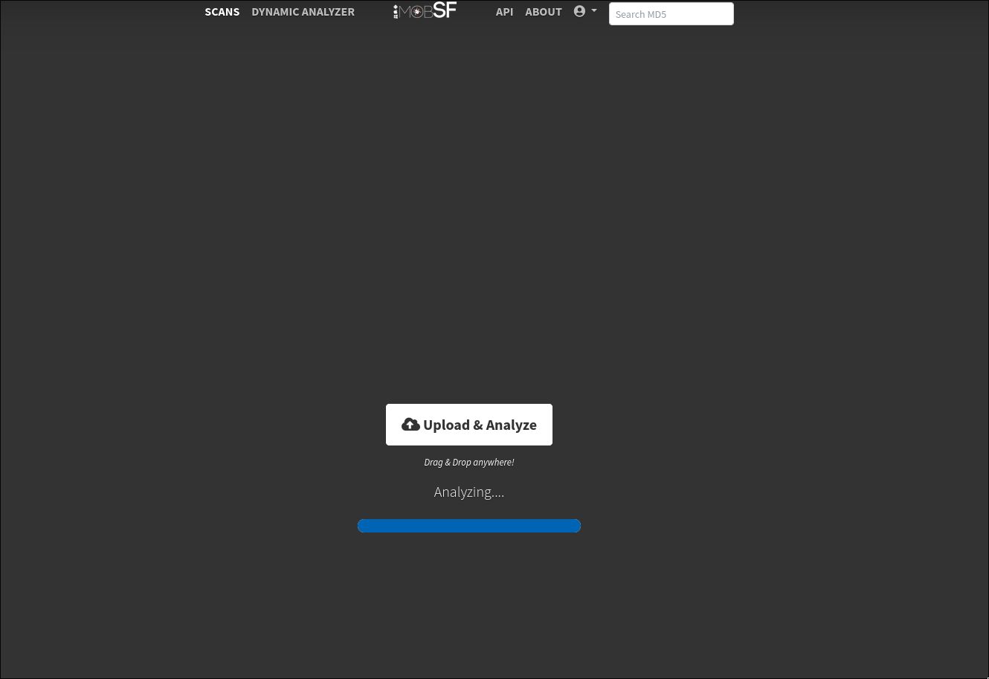The width and height of the screenshot is (989, 679).
Task: Expand the account dropdown caret
Action: pyautogui.click(x=594, y=11)
